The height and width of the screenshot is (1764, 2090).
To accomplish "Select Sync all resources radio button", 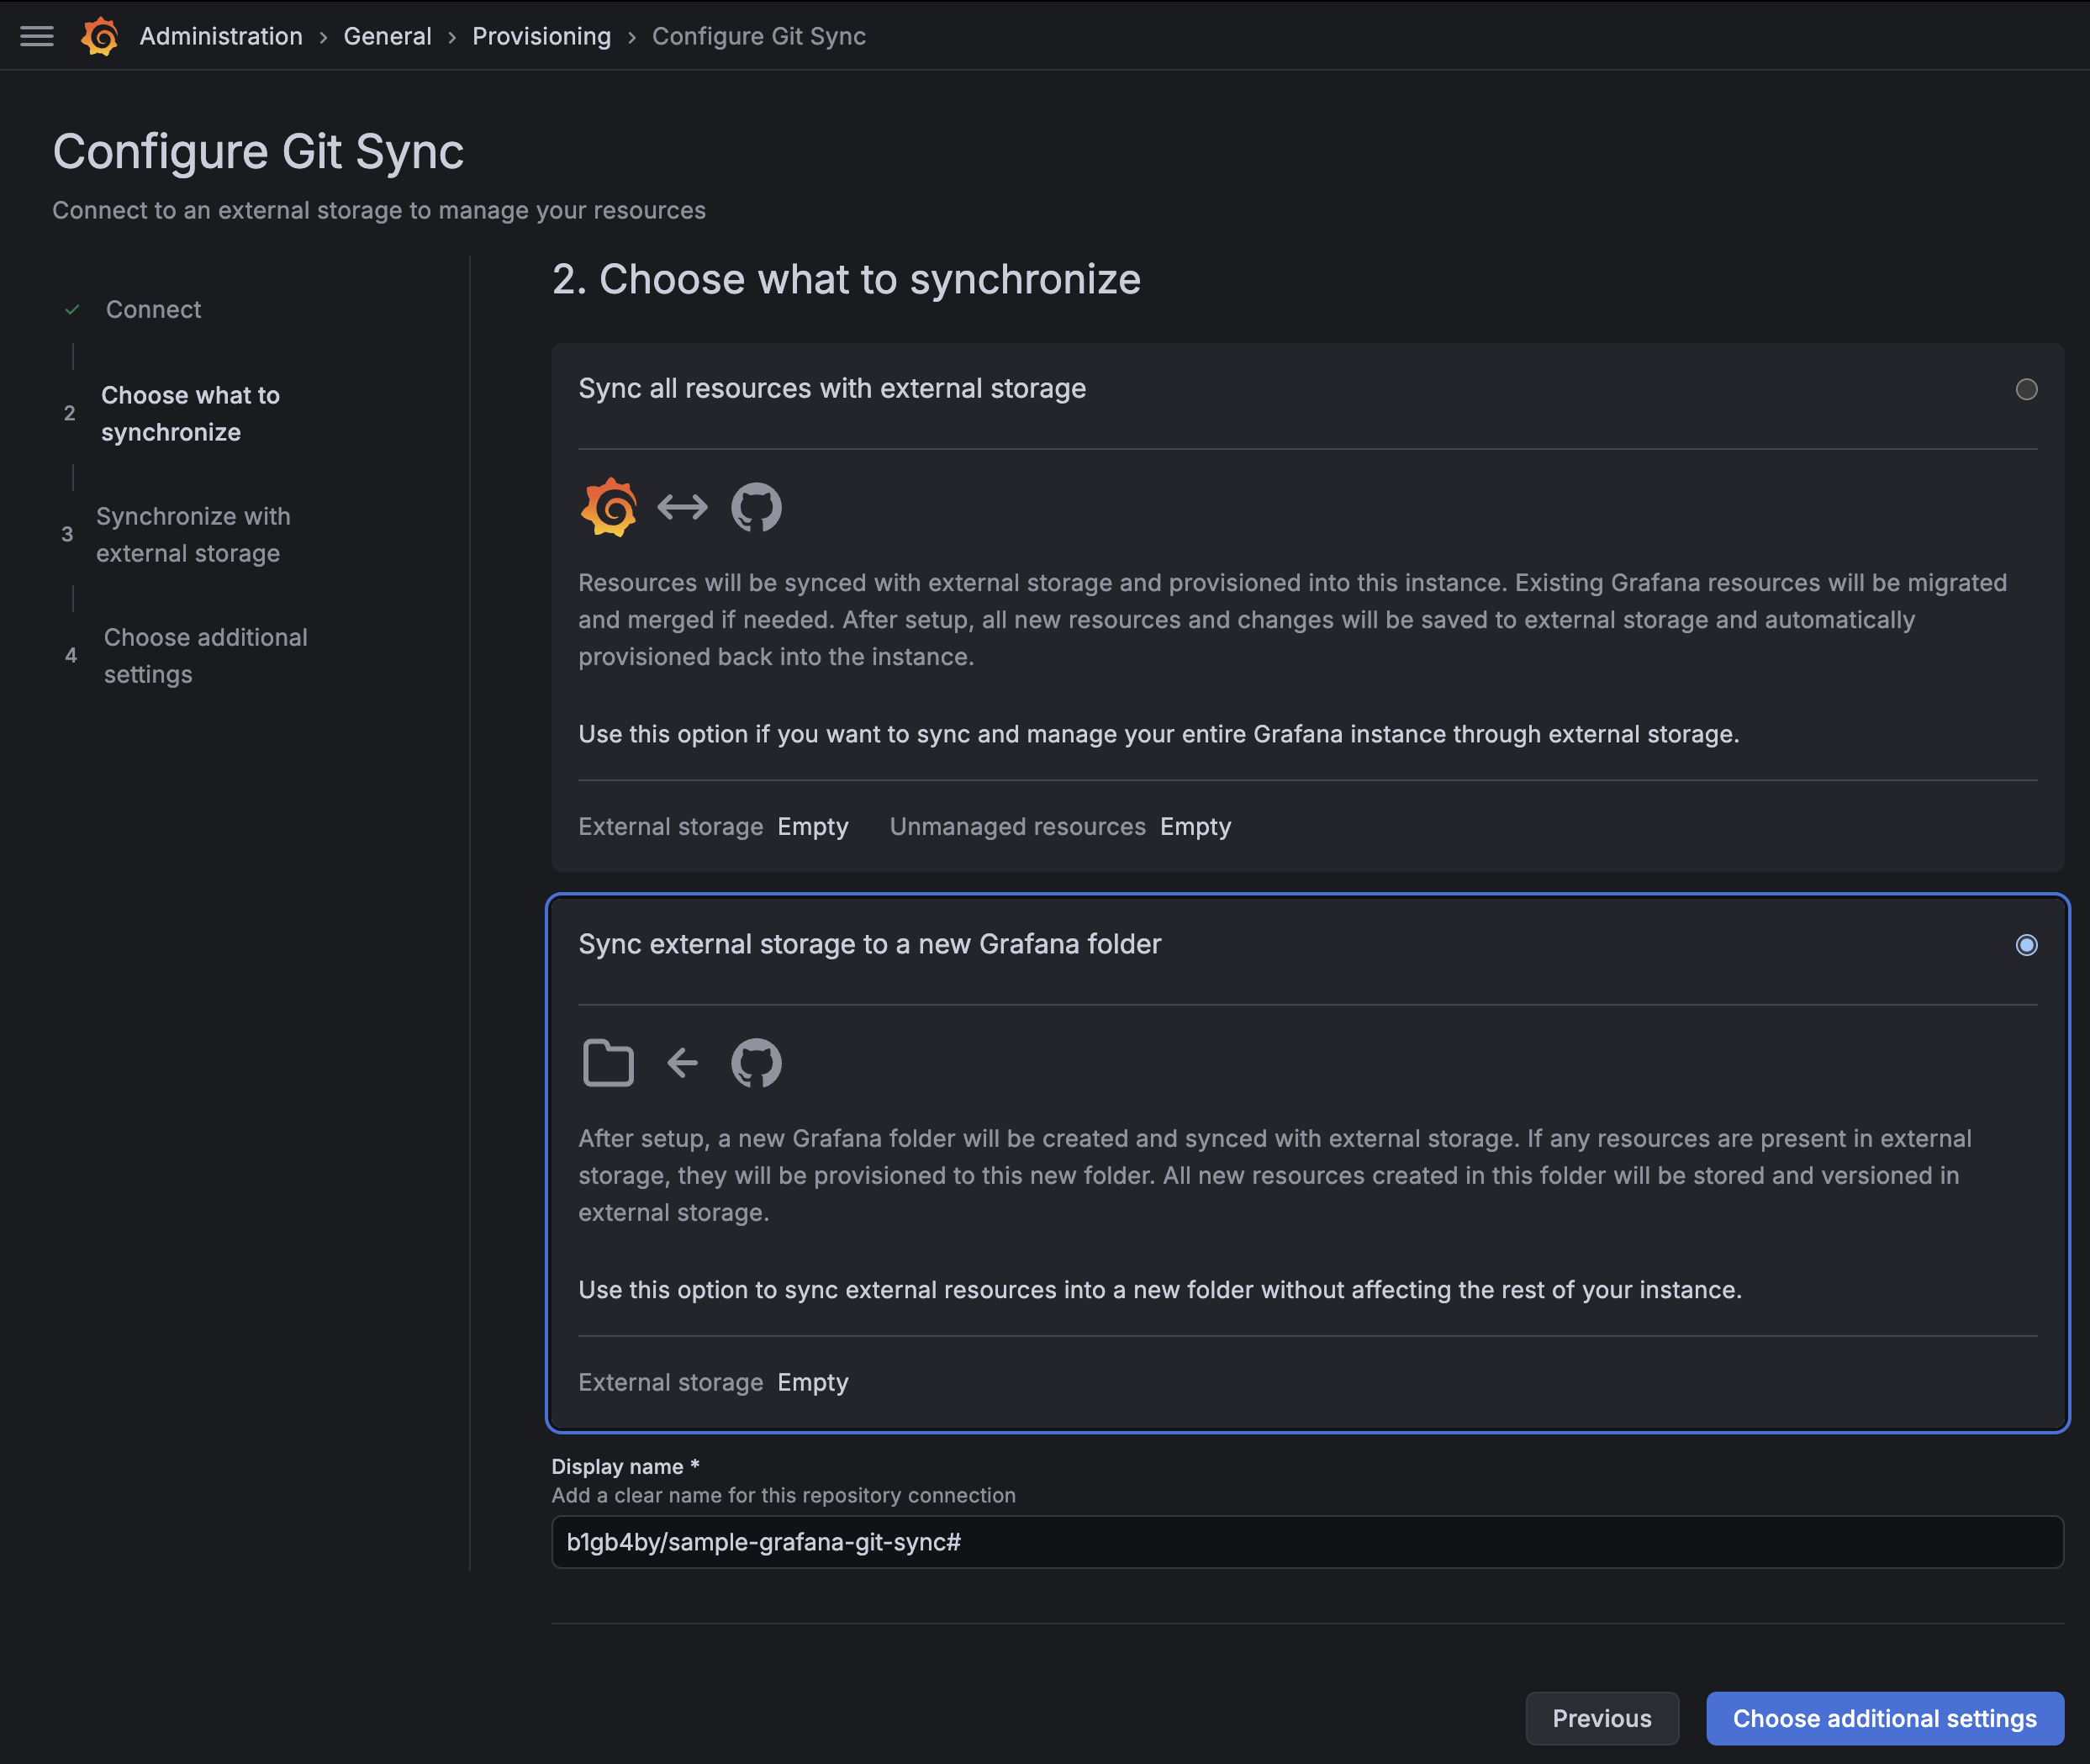I will pos(2026,389).
